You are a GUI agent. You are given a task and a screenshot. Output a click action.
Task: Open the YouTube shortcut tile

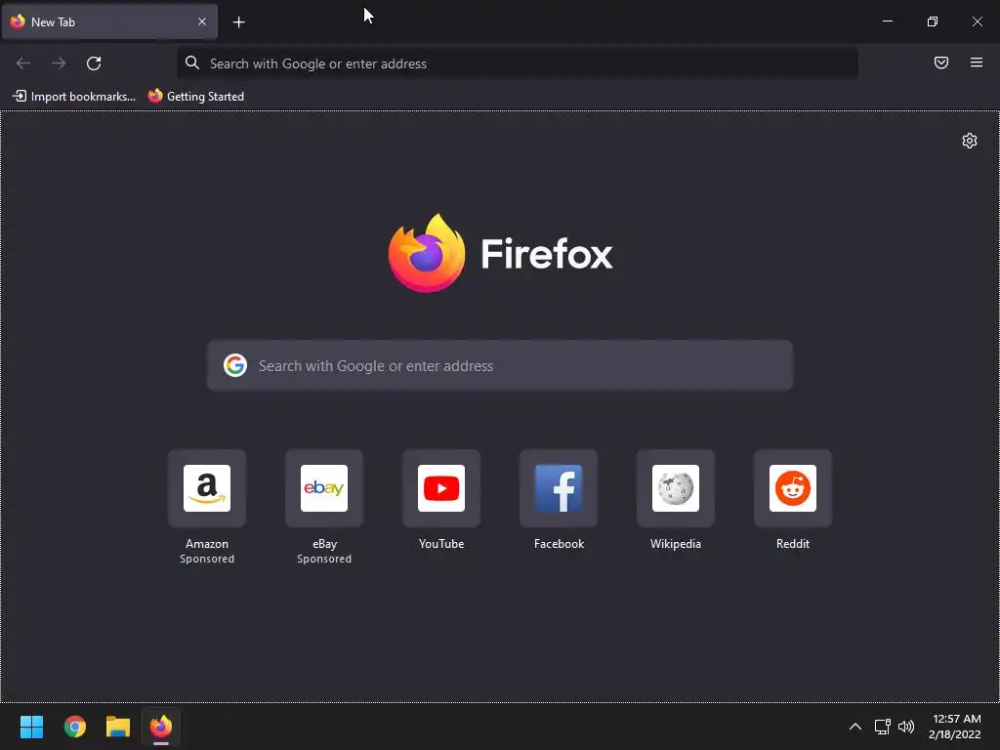(441, 488)
